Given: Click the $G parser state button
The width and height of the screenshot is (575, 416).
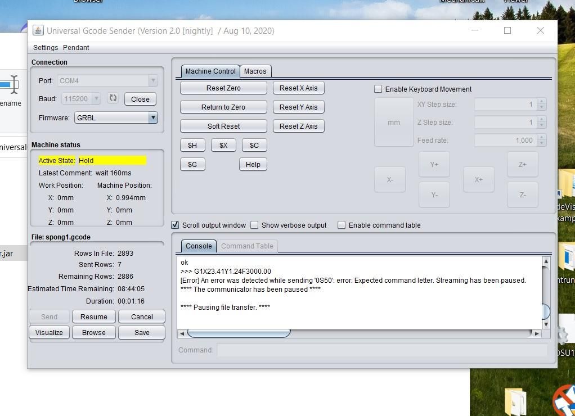Looking at the screenshot, I should [x=192, y=164].
